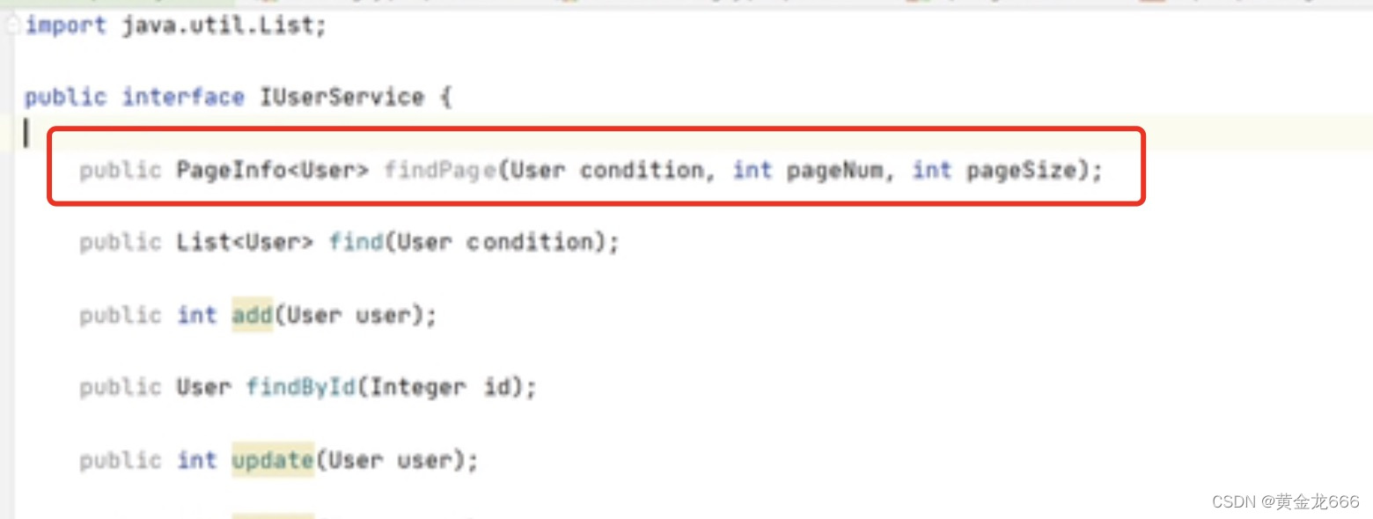
Task: Click the findPage method name
Action: (x=440, y=170)
